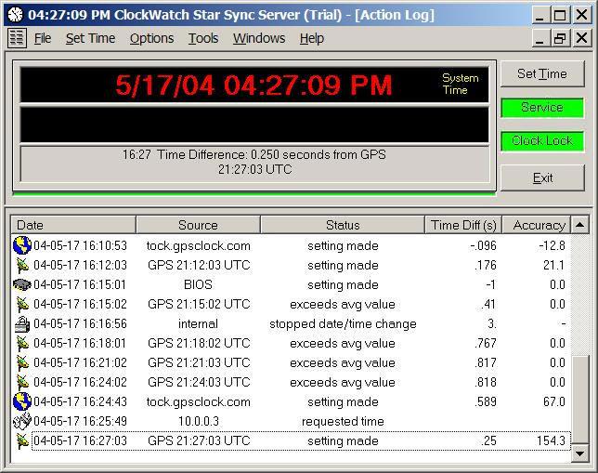Sort log by Time Diff (s) column header
The image size is (598, 473).
click(x=463, y=225)
